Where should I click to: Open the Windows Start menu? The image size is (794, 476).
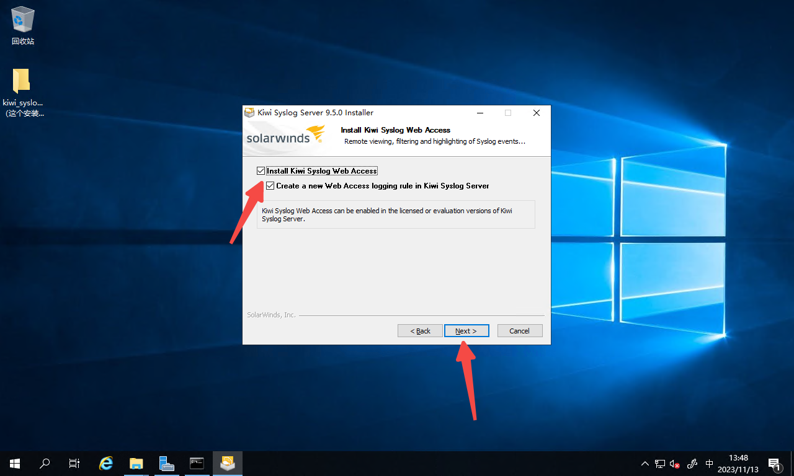15,463
